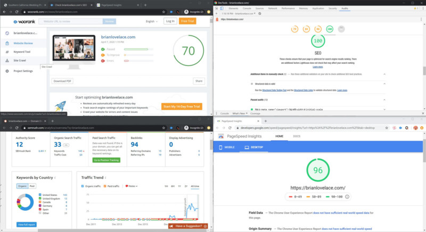426x232 pixels.
Task: Open Project Settings gear in WooRank
Action: (7, 71)
